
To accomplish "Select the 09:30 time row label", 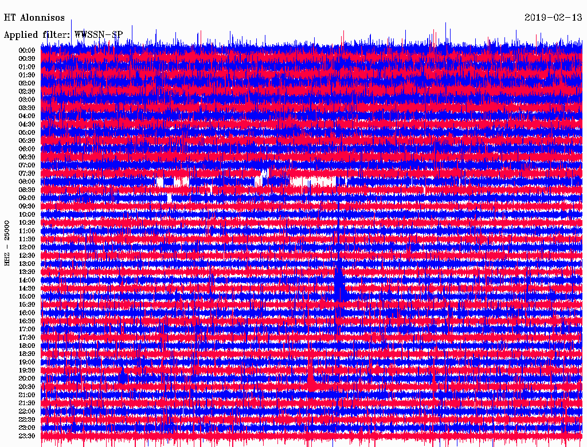I will 27,206.
